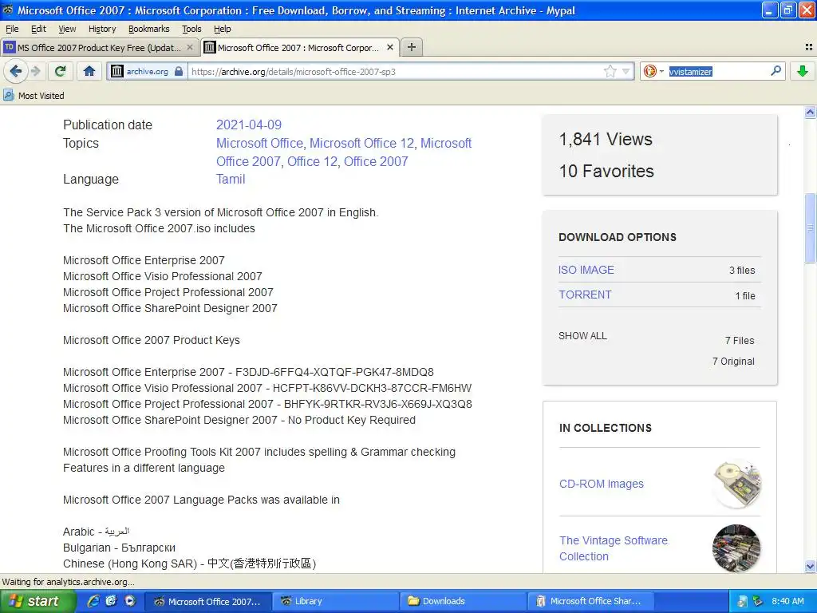This screenshot has height=613, width=817.
Task: Click the scrollbar down arrow
Action: tap(810, 567)
